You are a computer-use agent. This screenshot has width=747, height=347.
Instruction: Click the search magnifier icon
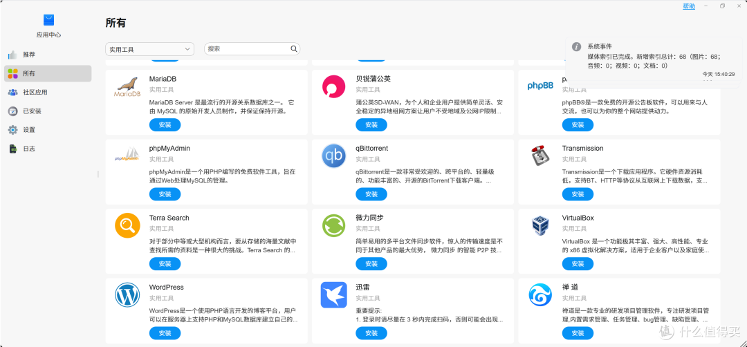(294, 48)
